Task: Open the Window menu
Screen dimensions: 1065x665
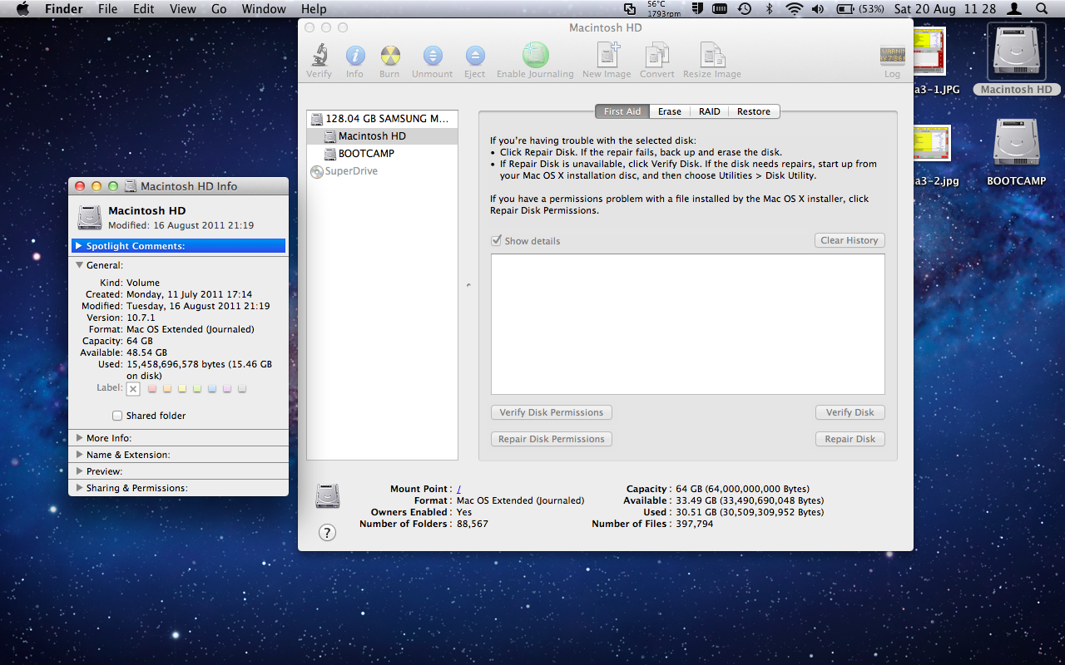Action: pos(263,9)
